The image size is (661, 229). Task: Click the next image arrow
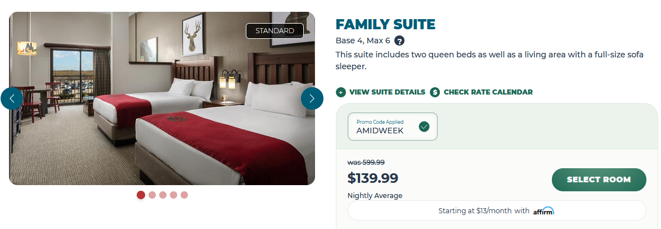click(312, 98)
